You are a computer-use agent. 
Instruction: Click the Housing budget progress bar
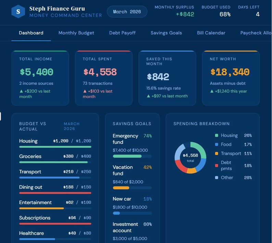tap(55, 147)
